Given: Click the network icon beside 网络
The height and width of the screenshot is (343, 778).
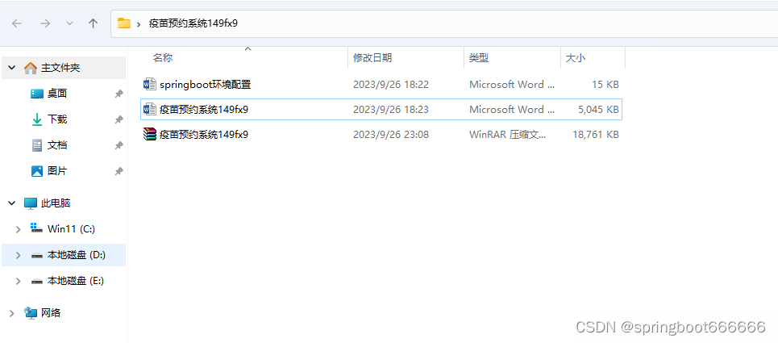Looking at the screenshot, I should (x=31, y=312).
